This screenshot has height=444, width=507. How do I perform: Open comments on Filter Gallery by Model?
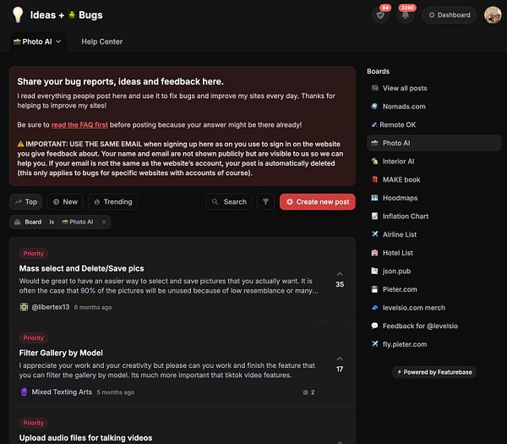[308, 392]
